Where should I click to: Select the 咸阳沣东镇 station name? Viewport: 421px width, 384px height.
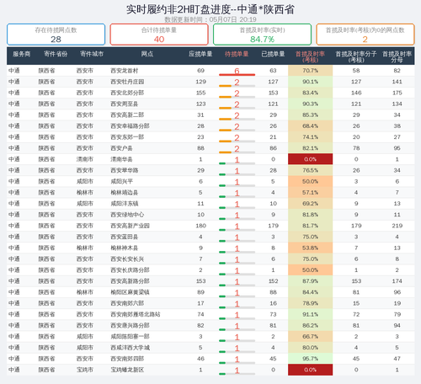tap(124, 204)
